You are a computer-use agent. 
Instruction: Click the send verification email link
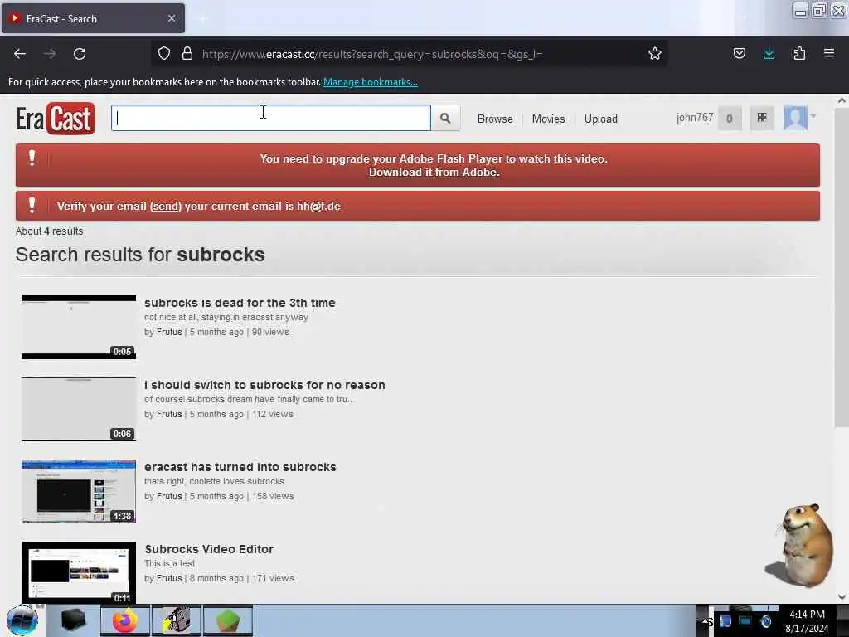(x=165, y=207)
